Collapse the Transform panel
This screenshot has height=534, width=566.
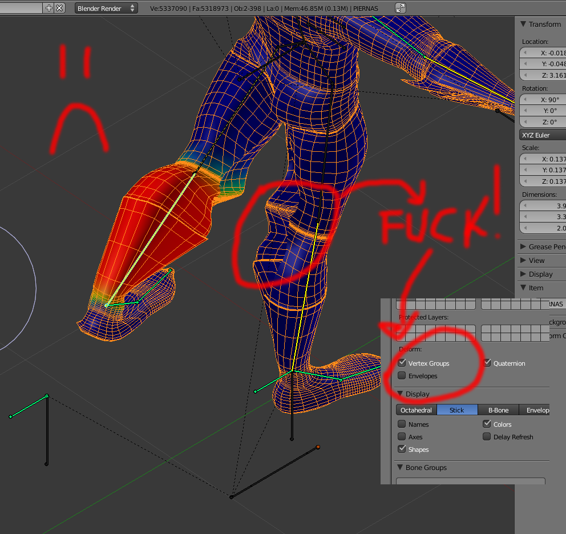tap(523, 24)
